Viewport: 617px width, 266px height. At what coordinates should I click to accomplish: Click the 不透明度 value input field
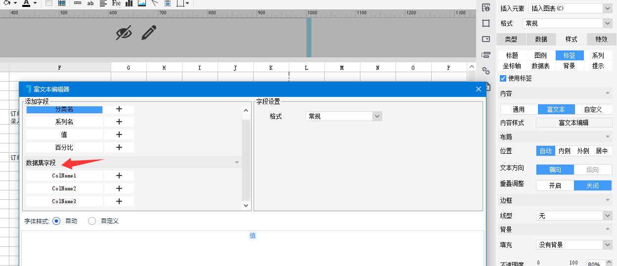tap(595, 264)
